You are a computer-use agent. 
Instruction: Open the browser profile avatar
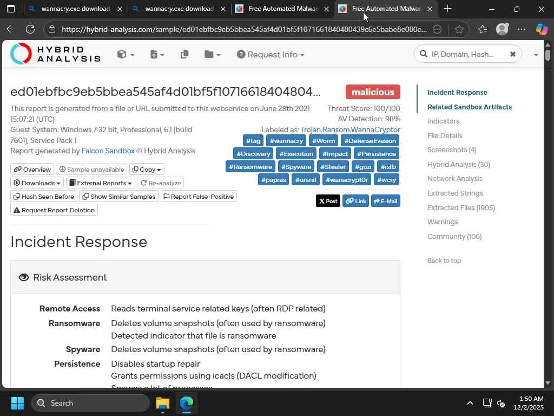pos(502,29)
